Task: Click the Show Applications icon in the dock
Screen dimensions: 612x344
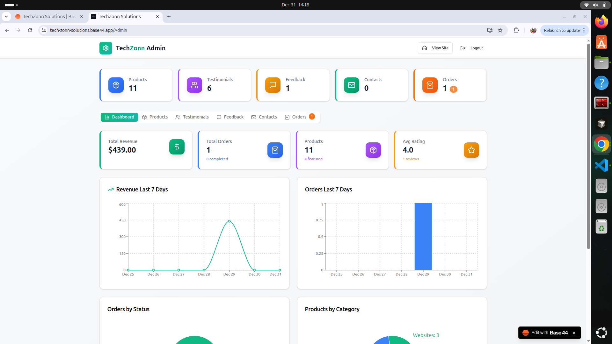Action: click(601, 333)
